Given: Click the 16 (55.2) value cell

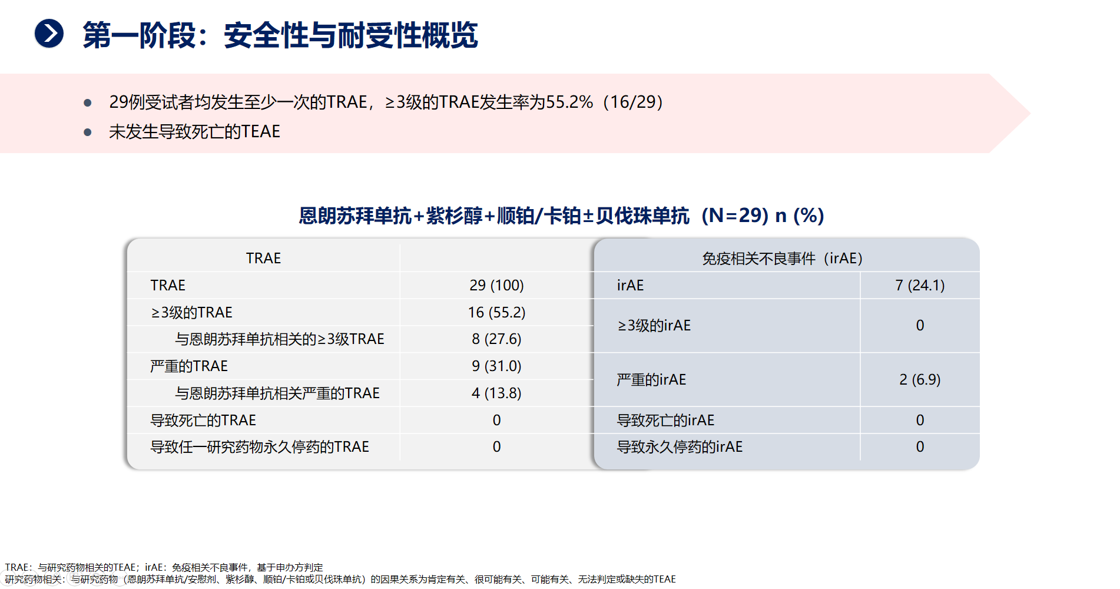Looking at the screenshot, I should 496,312.
